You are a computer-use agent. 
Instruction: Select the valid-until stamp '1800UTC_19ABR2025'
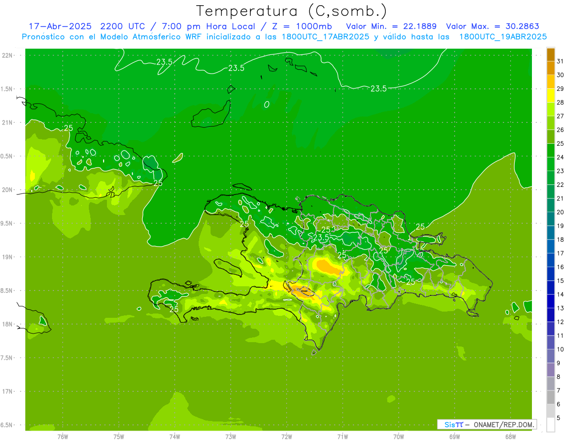[x=503, y=37]
